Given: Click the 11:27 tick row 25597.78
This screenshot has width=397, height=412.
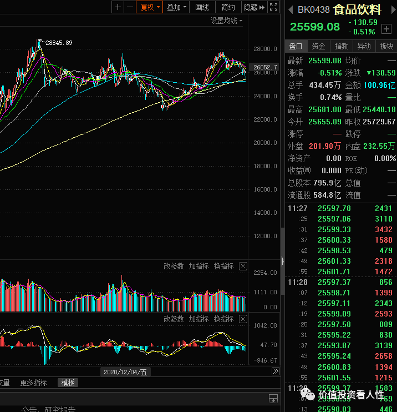Looking at the screenshot, I should (340, 208).
